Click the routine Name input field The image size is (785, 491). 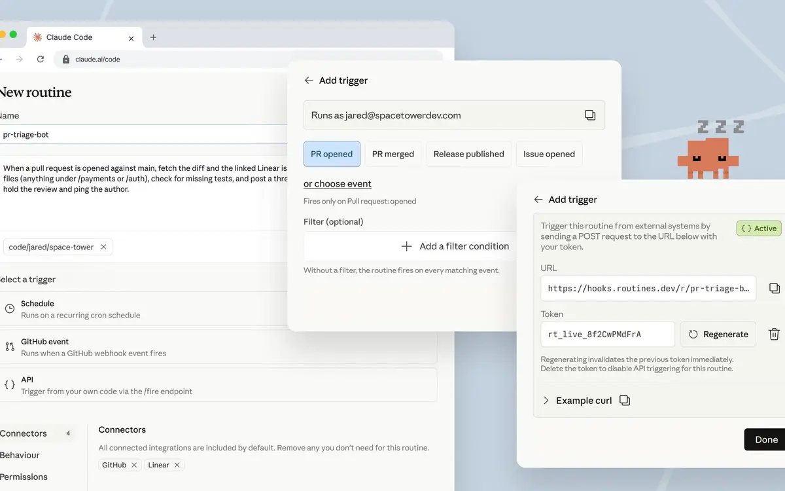coord(144,134)
